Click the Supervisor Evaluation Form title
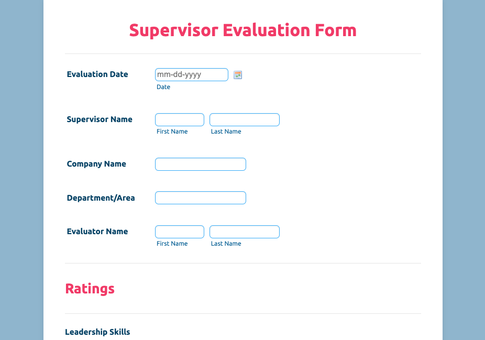The image size is (485, 340). [242, 30]
